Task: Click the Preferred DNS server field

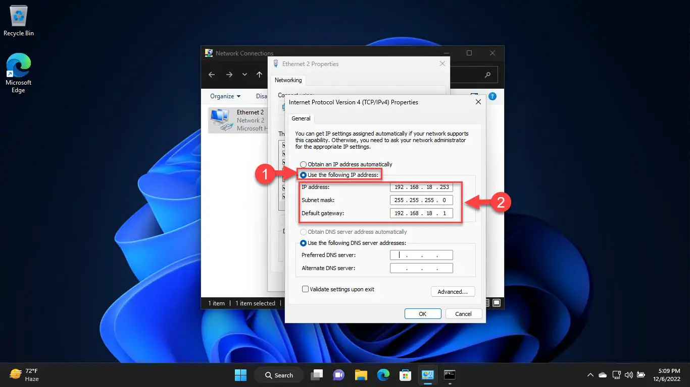Action: (x=421, y=255)
